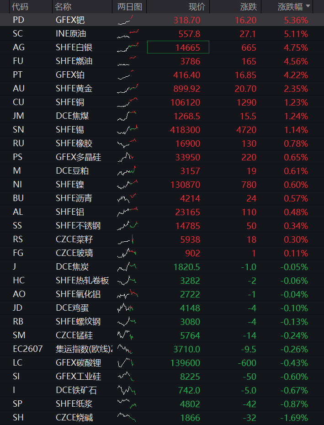This screenshot has width=324, height=425.
Task: Open the 集运指数(欧线) EC2607 row
Action: tap(162, 349)
